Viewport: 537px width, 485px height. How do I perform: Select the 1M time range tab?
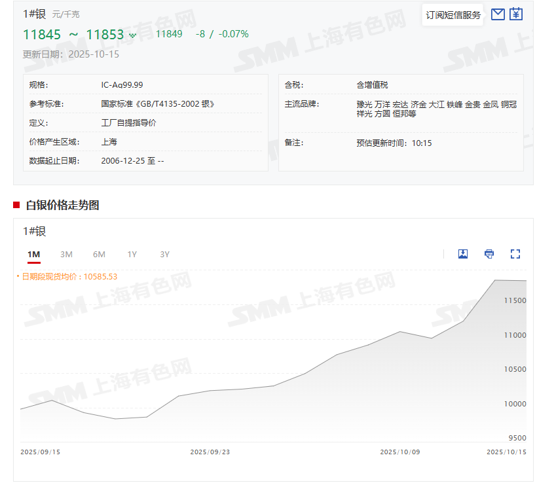coord(33,254)
